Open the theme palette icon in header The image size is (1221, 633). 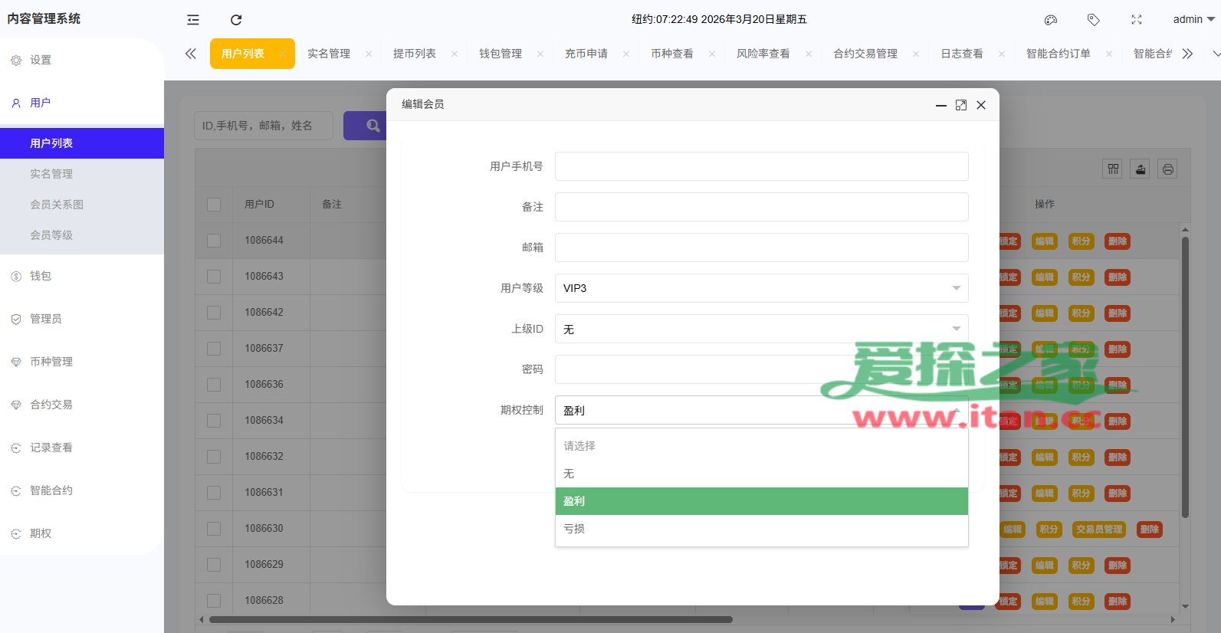pos(1051,20)
